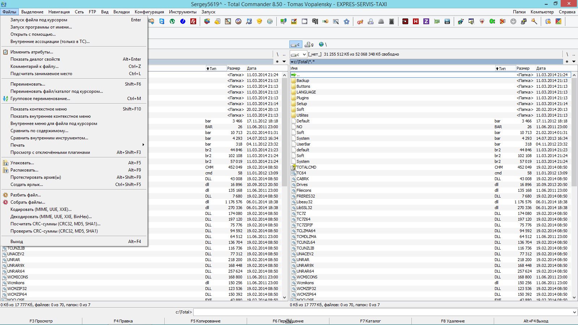The image size is (578, 325).
Task: Expand the Печать submenu
Action: pos(74,145)
